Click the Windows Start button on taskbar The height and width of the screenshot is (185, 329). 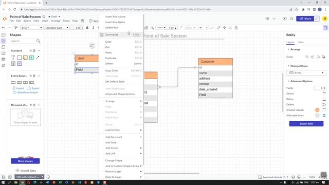tap(4, 182)
